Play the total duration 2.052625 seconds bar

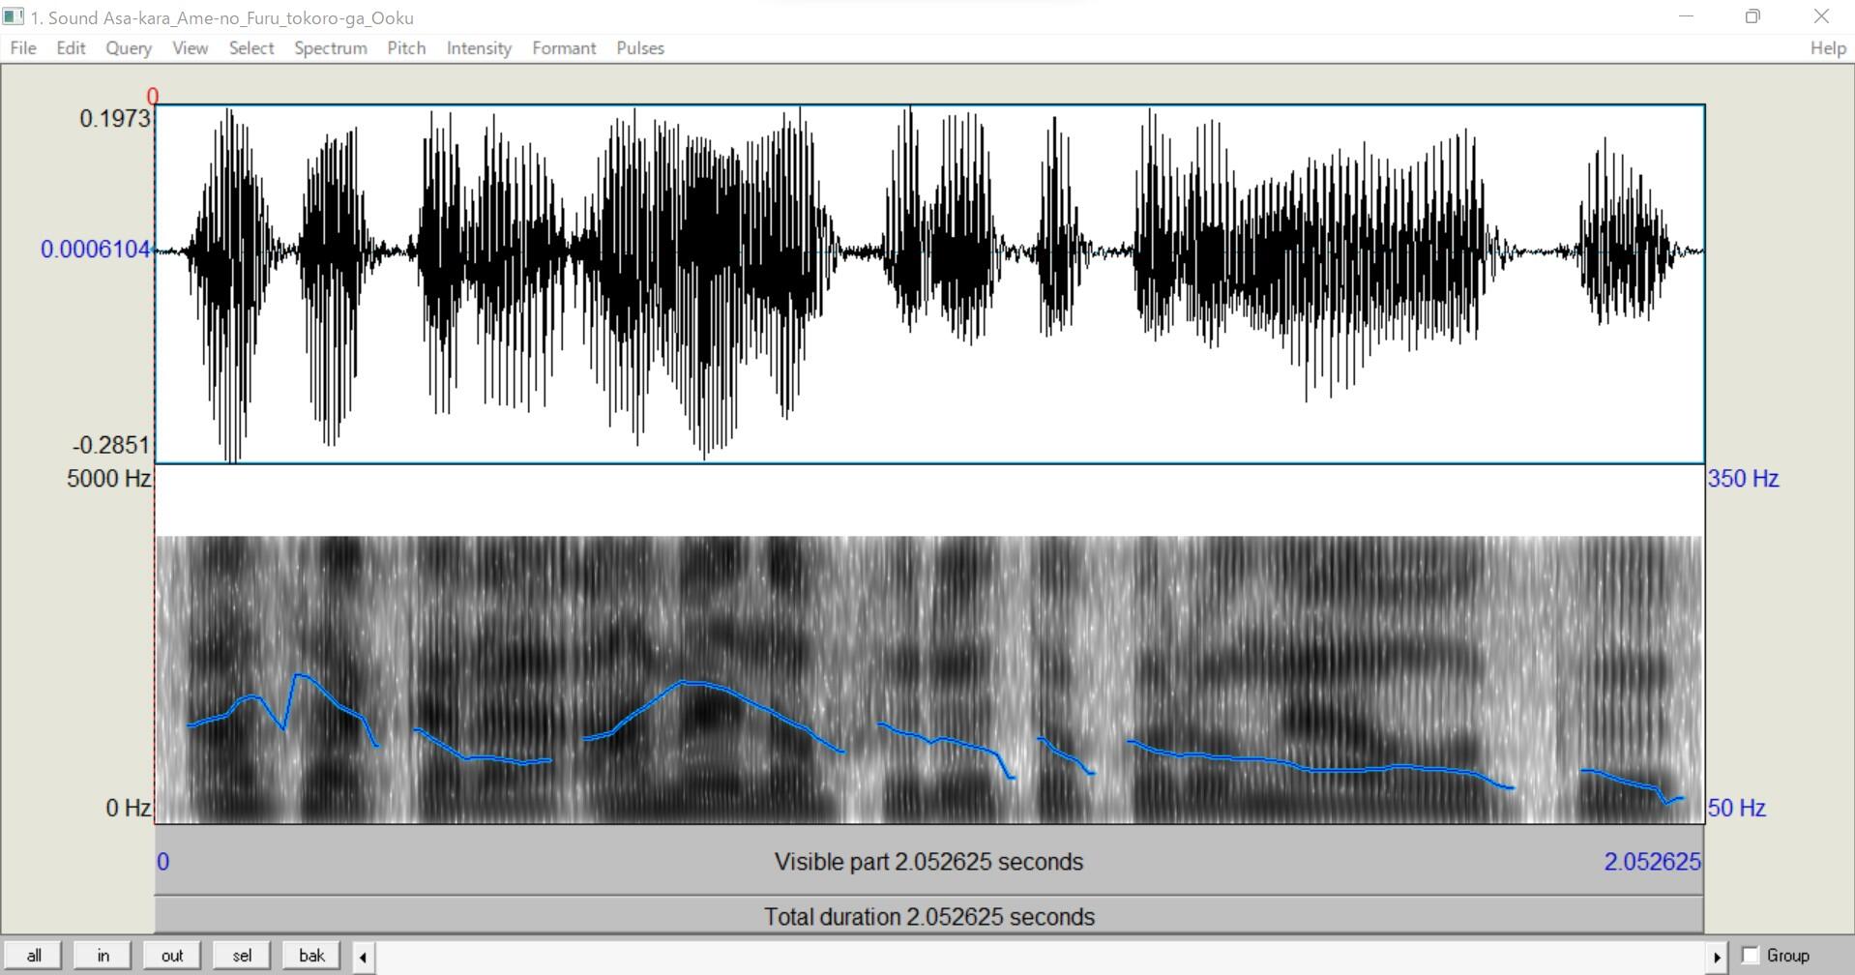point(928,916)
